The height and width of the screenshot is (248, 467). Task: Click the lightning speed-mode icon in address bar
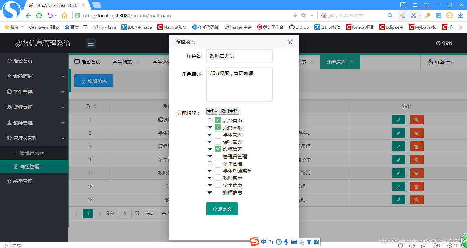pyautogui.click(x=295, y=15)
